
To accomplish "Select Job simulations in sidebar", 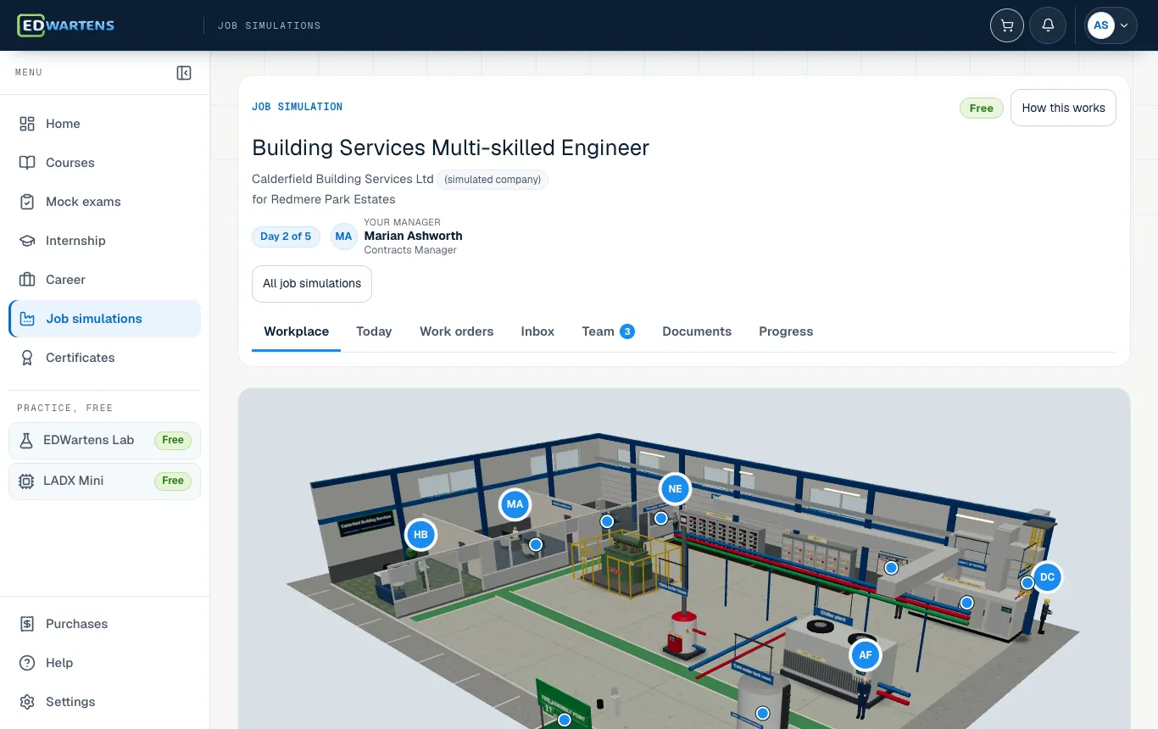I will pyautogui.click(x=105, y=319).
